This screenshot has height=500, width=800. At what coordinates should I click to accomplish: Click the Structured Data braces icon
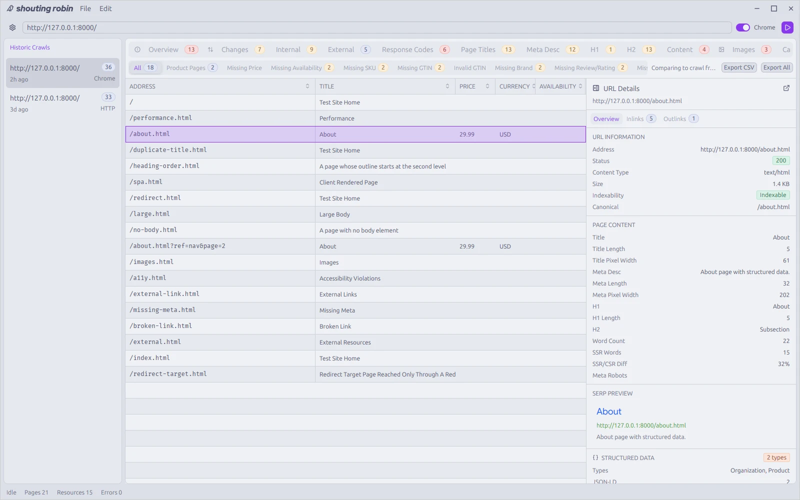coord(595,457)
